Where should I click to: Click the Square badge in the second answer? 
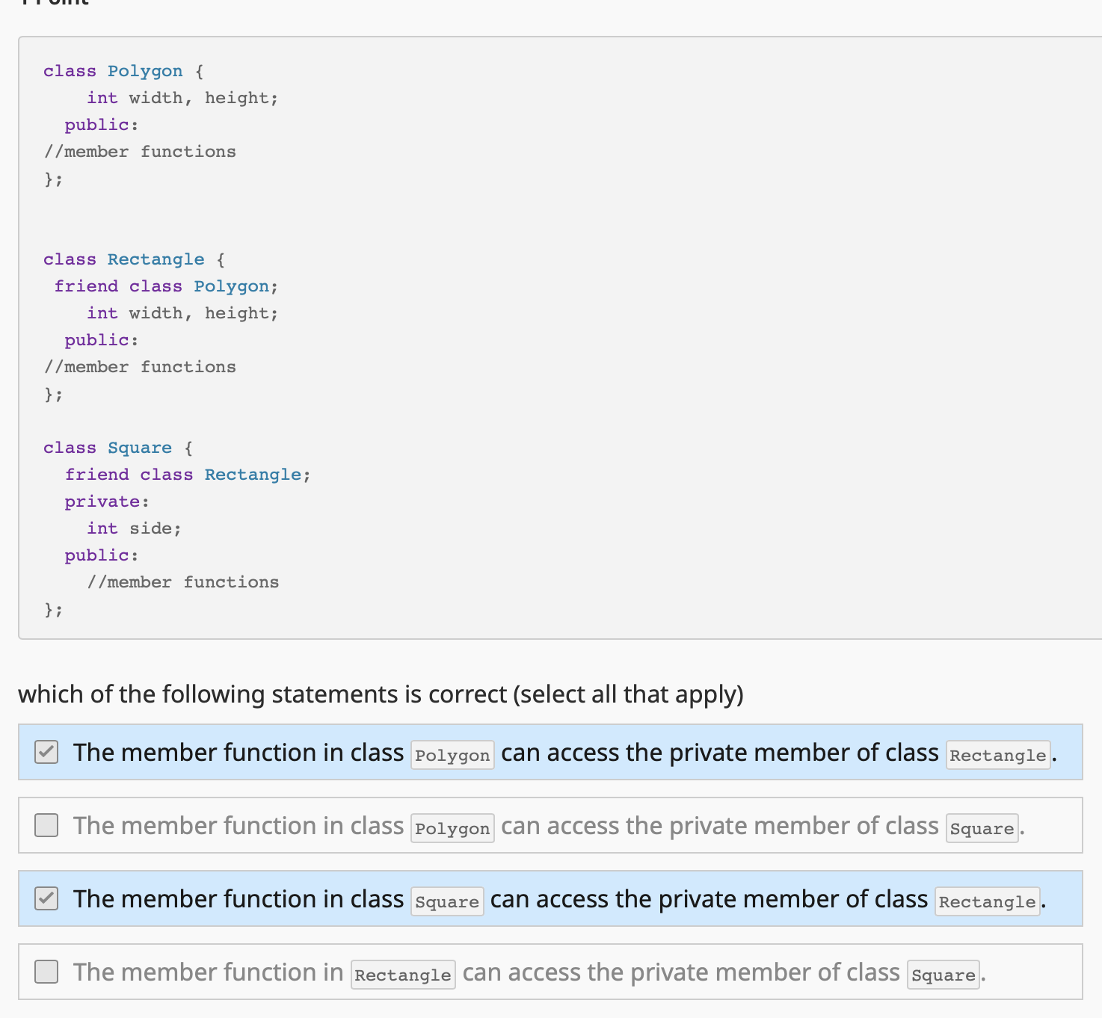click(982, 828)
